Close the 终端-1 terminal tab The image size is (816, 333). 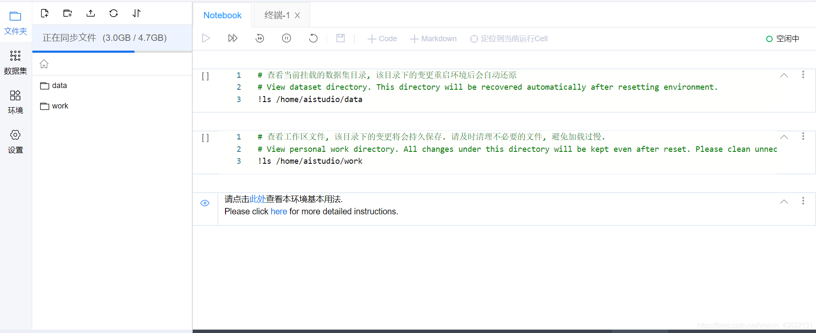tap(297, 15)
